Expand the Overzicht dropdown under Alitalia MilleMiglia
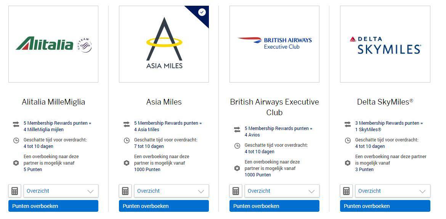The image size is (446, 219). click(x=61, y=191)
